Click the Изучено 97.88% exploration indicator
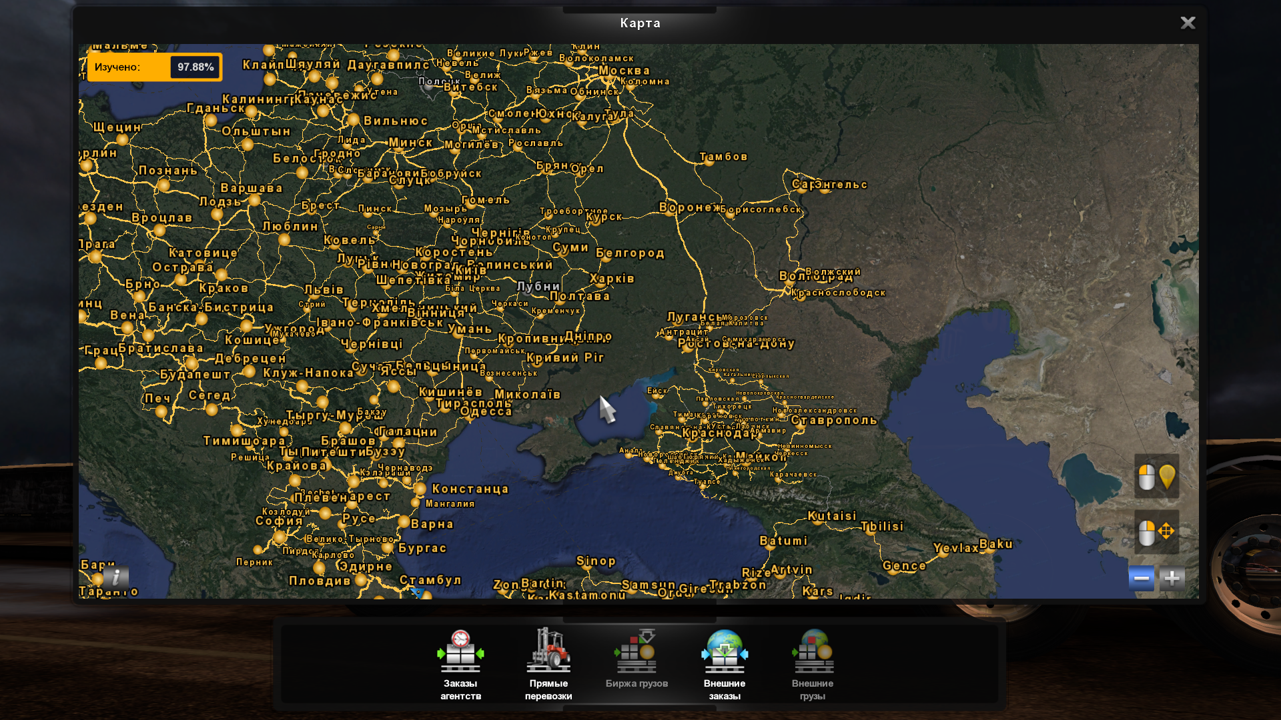Image resolution: width=1281 pixels, height=720 pixels. click(x=155, y=67)
